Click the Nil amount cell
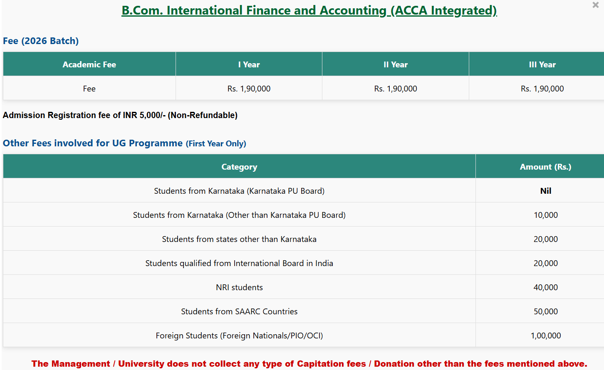The height and width of the screenshot is (370, 604). coord(545,191)
